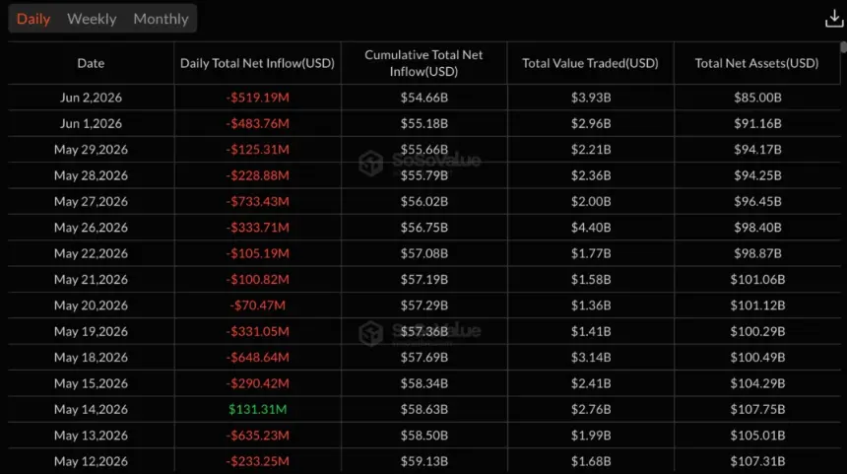The width and height of the screenshot is (847, 474).
Task: Click Total Value Traded column header
Action: point(590,63)
